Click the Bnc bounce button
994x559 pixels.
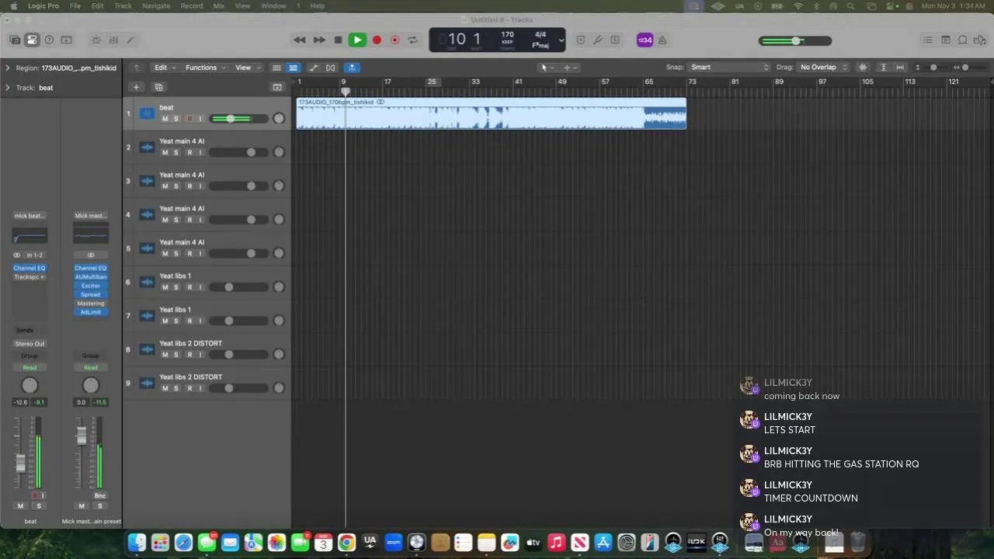pyautogui.click(x=99, y=495)
